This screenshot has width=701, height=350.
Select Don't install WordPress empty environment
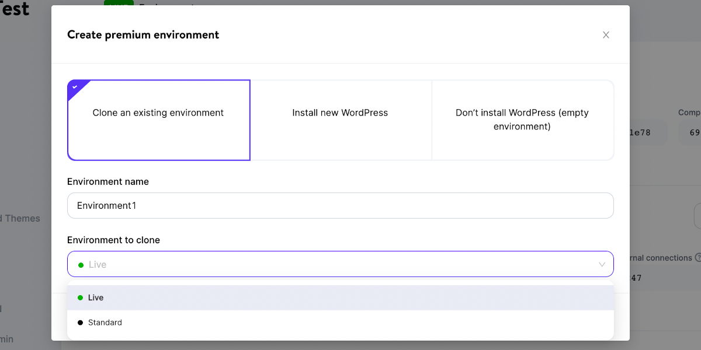click(x=522, y=120)
